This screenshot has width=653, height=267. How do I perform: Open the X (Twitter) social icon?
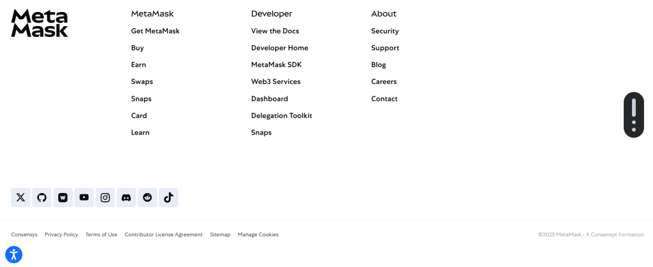pos(20,198)
